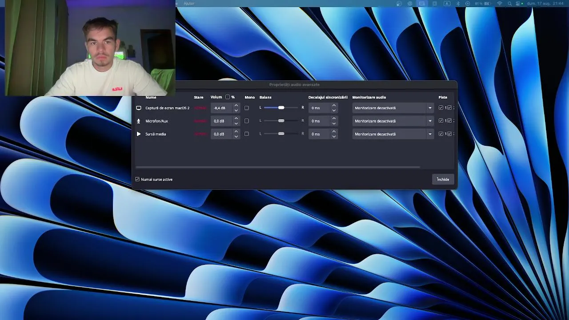
Task: Open monitoring dropdown for Sursă media
Action: click(393, 134)
